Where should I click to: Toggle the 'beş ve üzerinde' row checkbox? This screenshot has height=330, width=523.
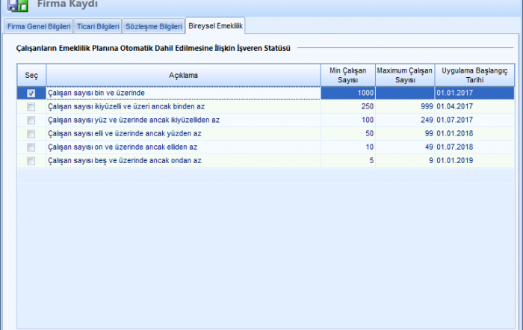point(31,161)
